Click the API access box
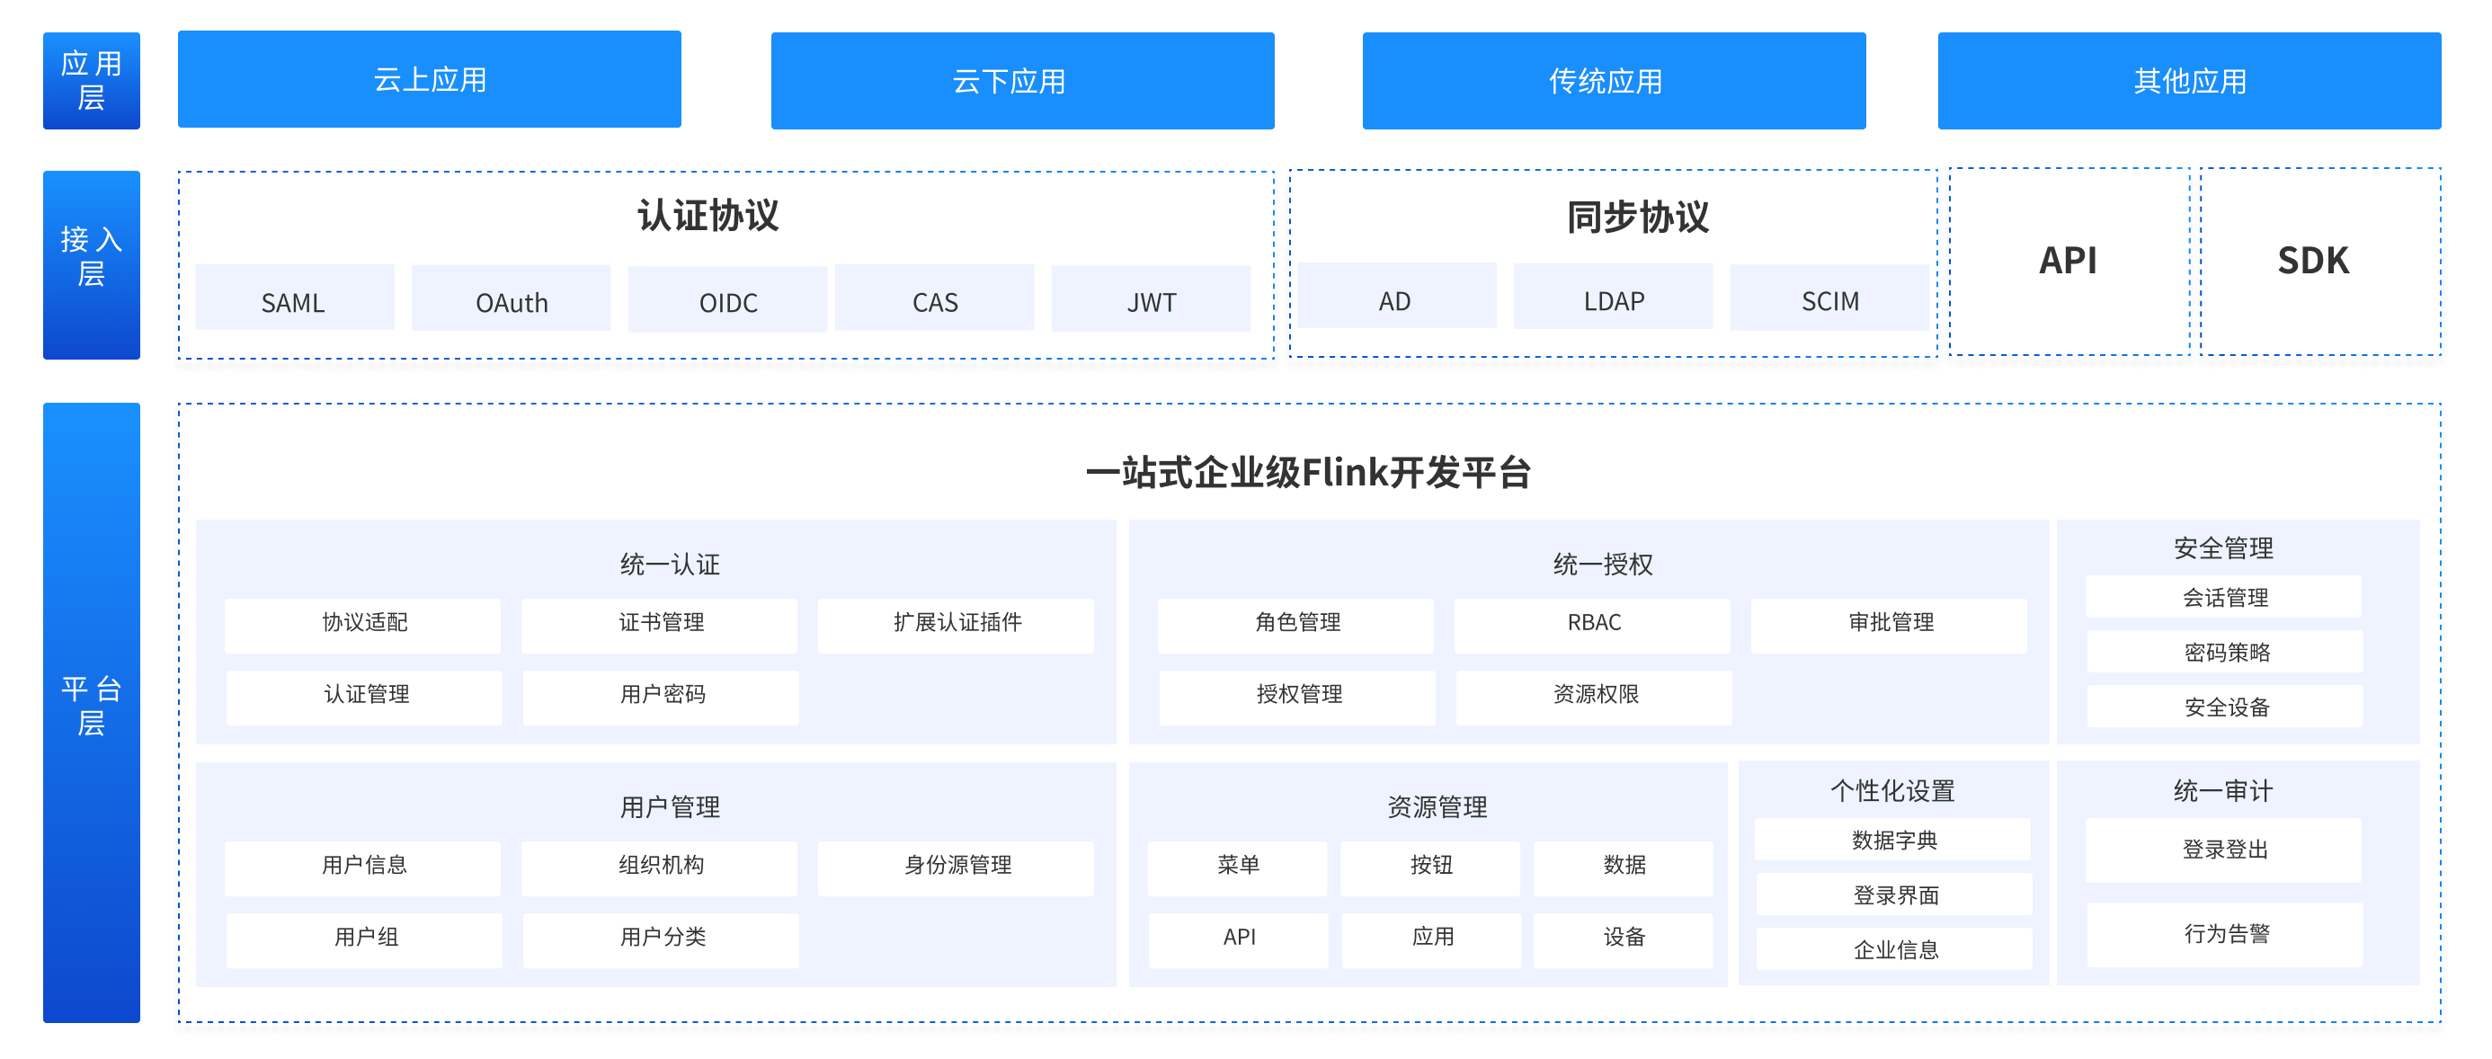 coord(2069,261)
